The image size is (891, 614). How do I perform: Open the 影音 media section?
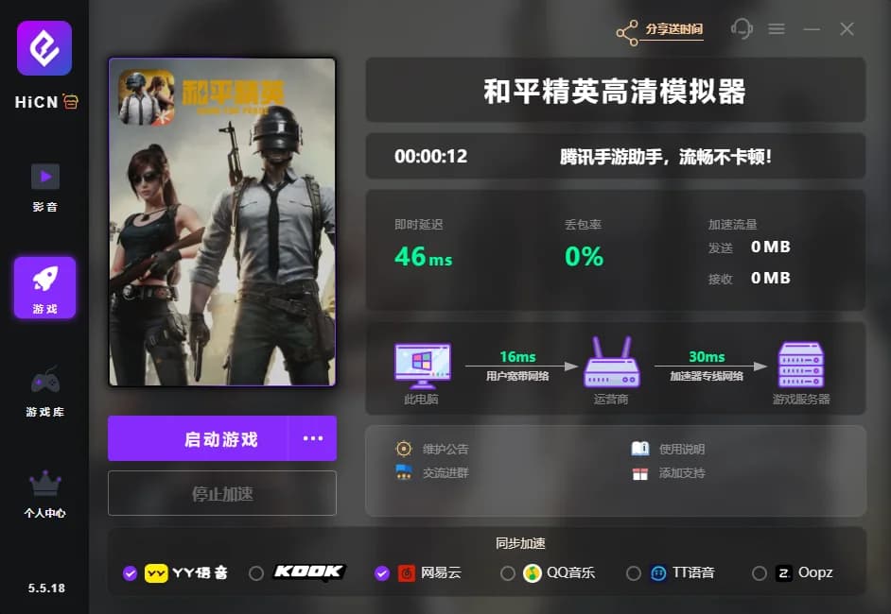tap(44, 177)
